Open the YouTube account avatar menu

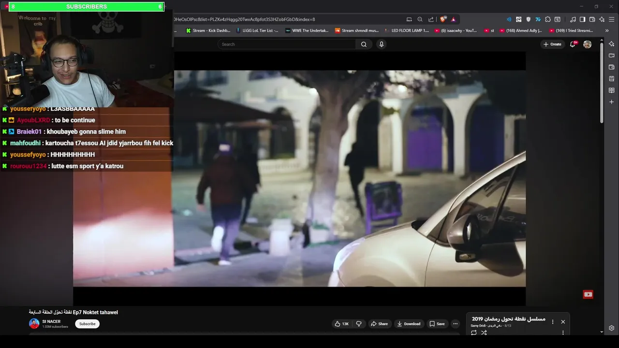pyautogui.click(x=587, y=44)
